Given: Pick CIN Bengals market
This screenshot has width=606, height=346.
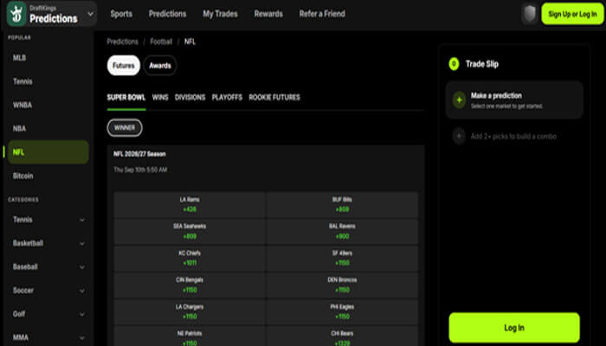Looking at the screenshot, I should (x=190, y=285).
